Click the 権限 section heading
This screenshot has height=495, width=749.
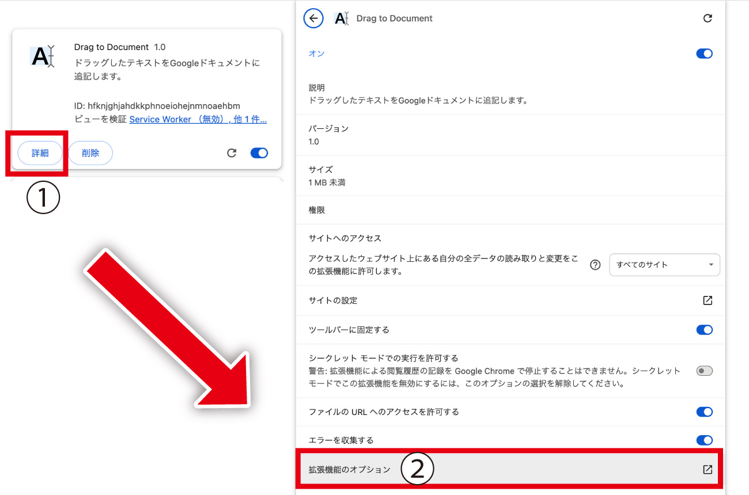pos(317,210)
